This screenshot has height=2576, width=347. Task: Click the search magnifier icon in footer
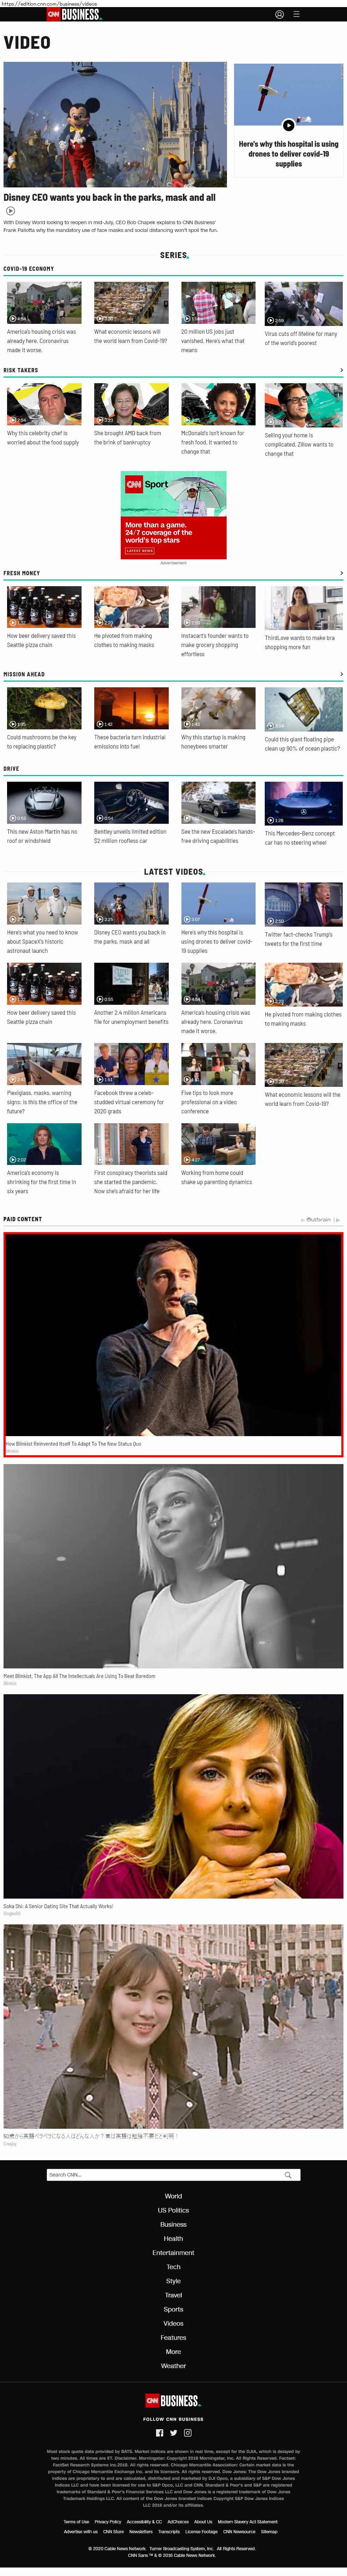coord(288,2175)
